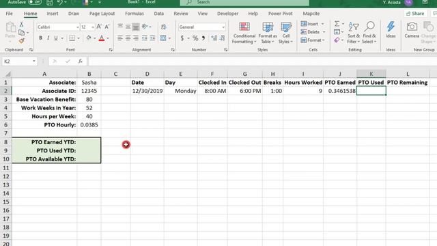Open Cell Styles gallery
The height and width of the screenshot is (246, 437).
click(286, 33)
